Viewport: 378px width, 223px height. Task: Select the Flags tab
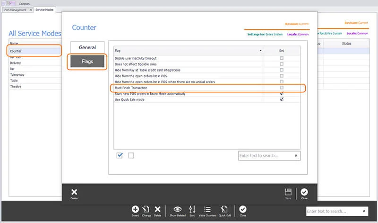pos(87,62)
